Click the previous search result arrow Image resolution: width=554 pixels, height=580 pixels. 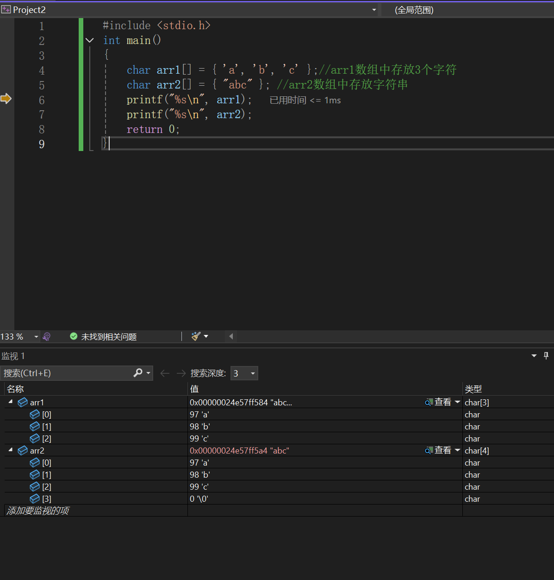click(x=165, y=373)
